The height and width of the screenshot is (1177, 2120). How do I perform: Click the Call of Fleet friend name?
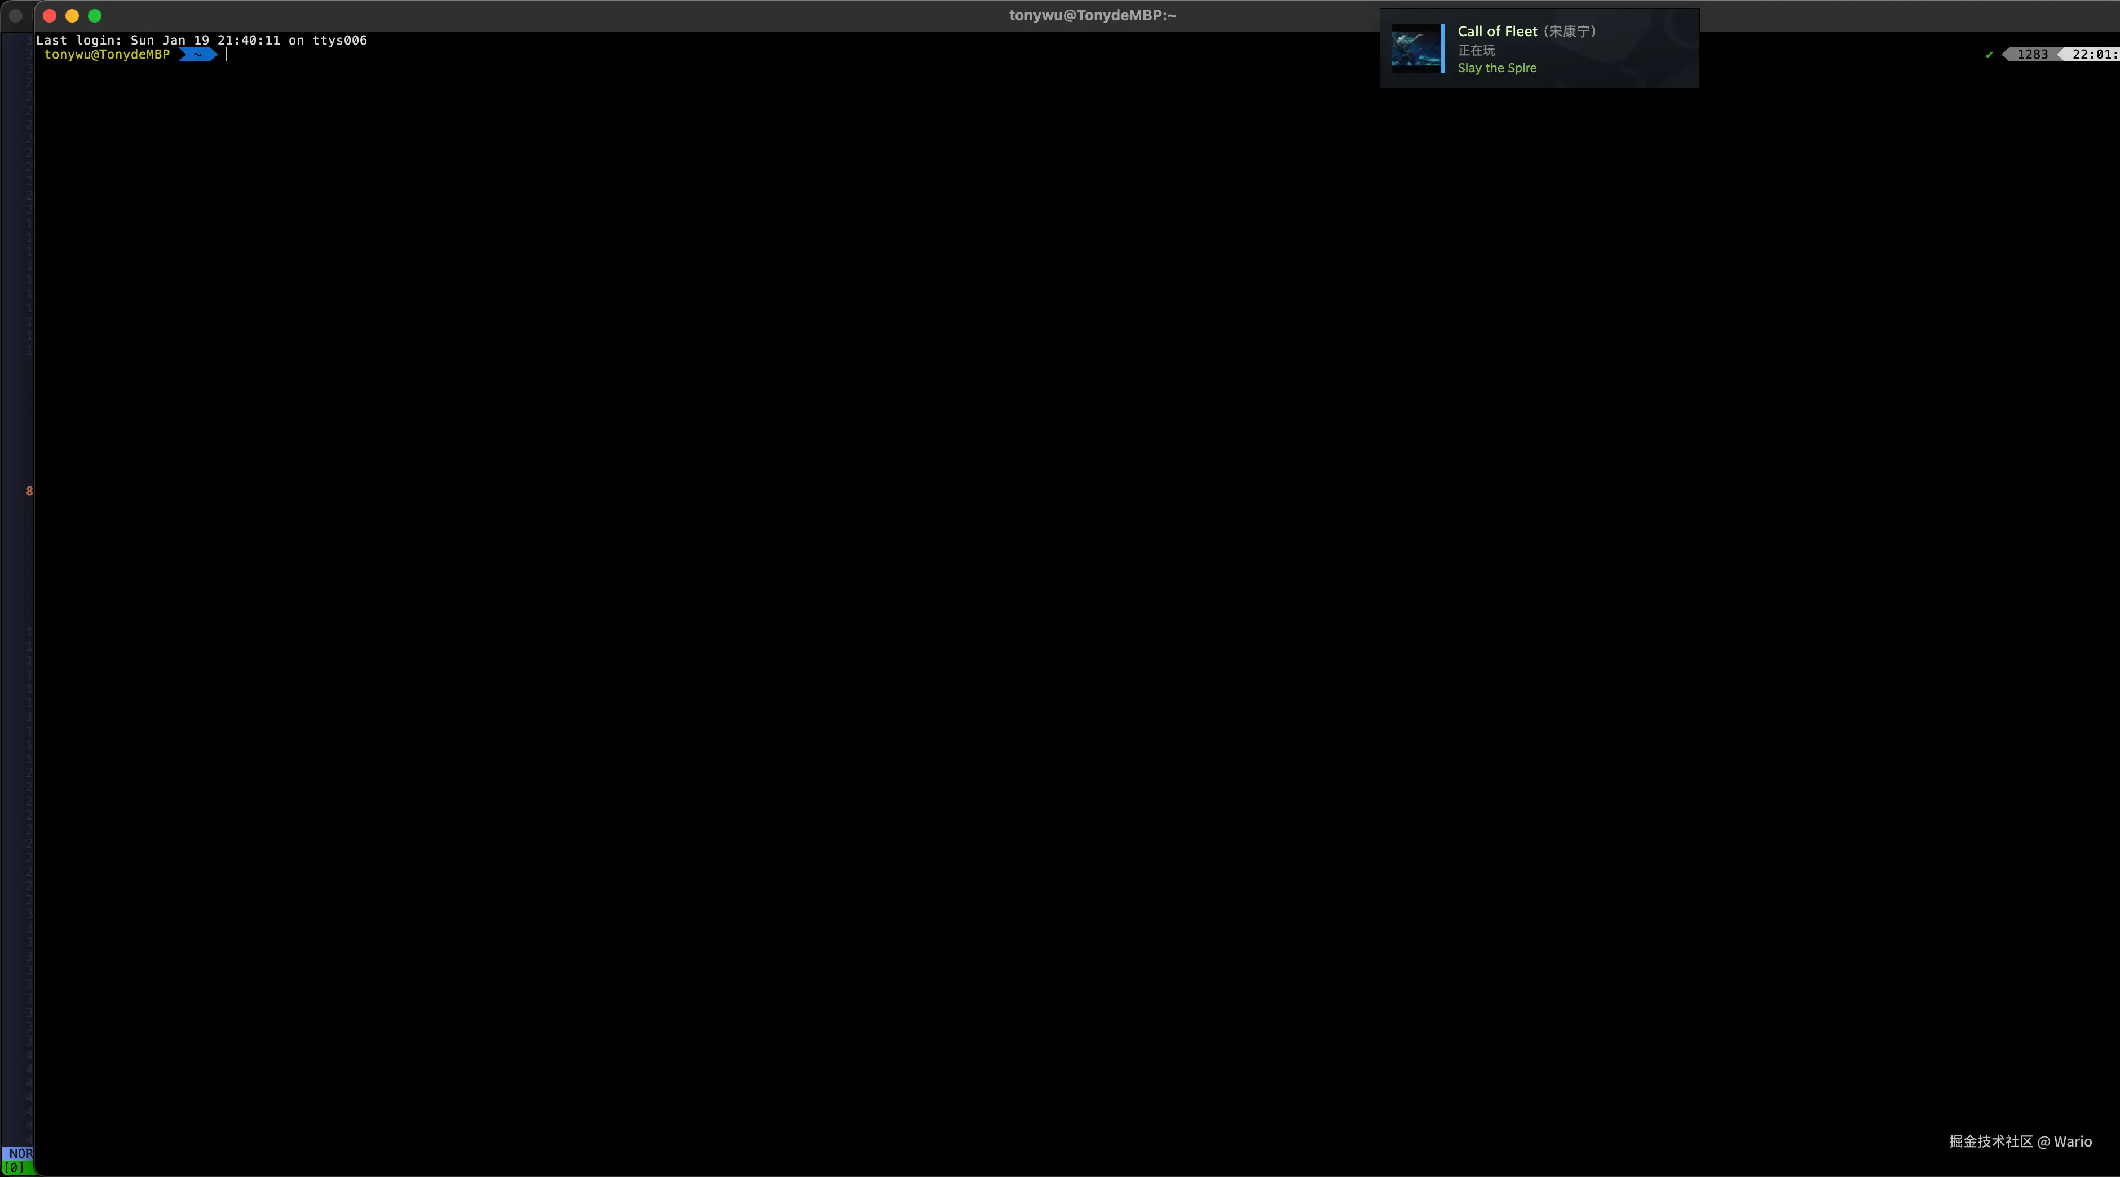1497,31
